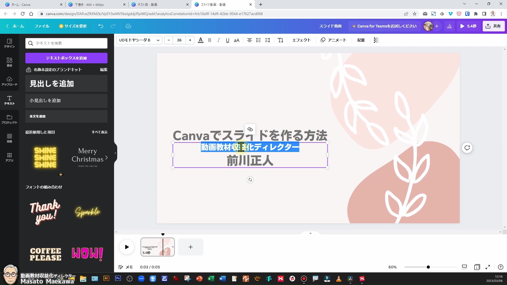Toggle bold formatting
This screenshot has width=507, height=285.
pos(210,40)
